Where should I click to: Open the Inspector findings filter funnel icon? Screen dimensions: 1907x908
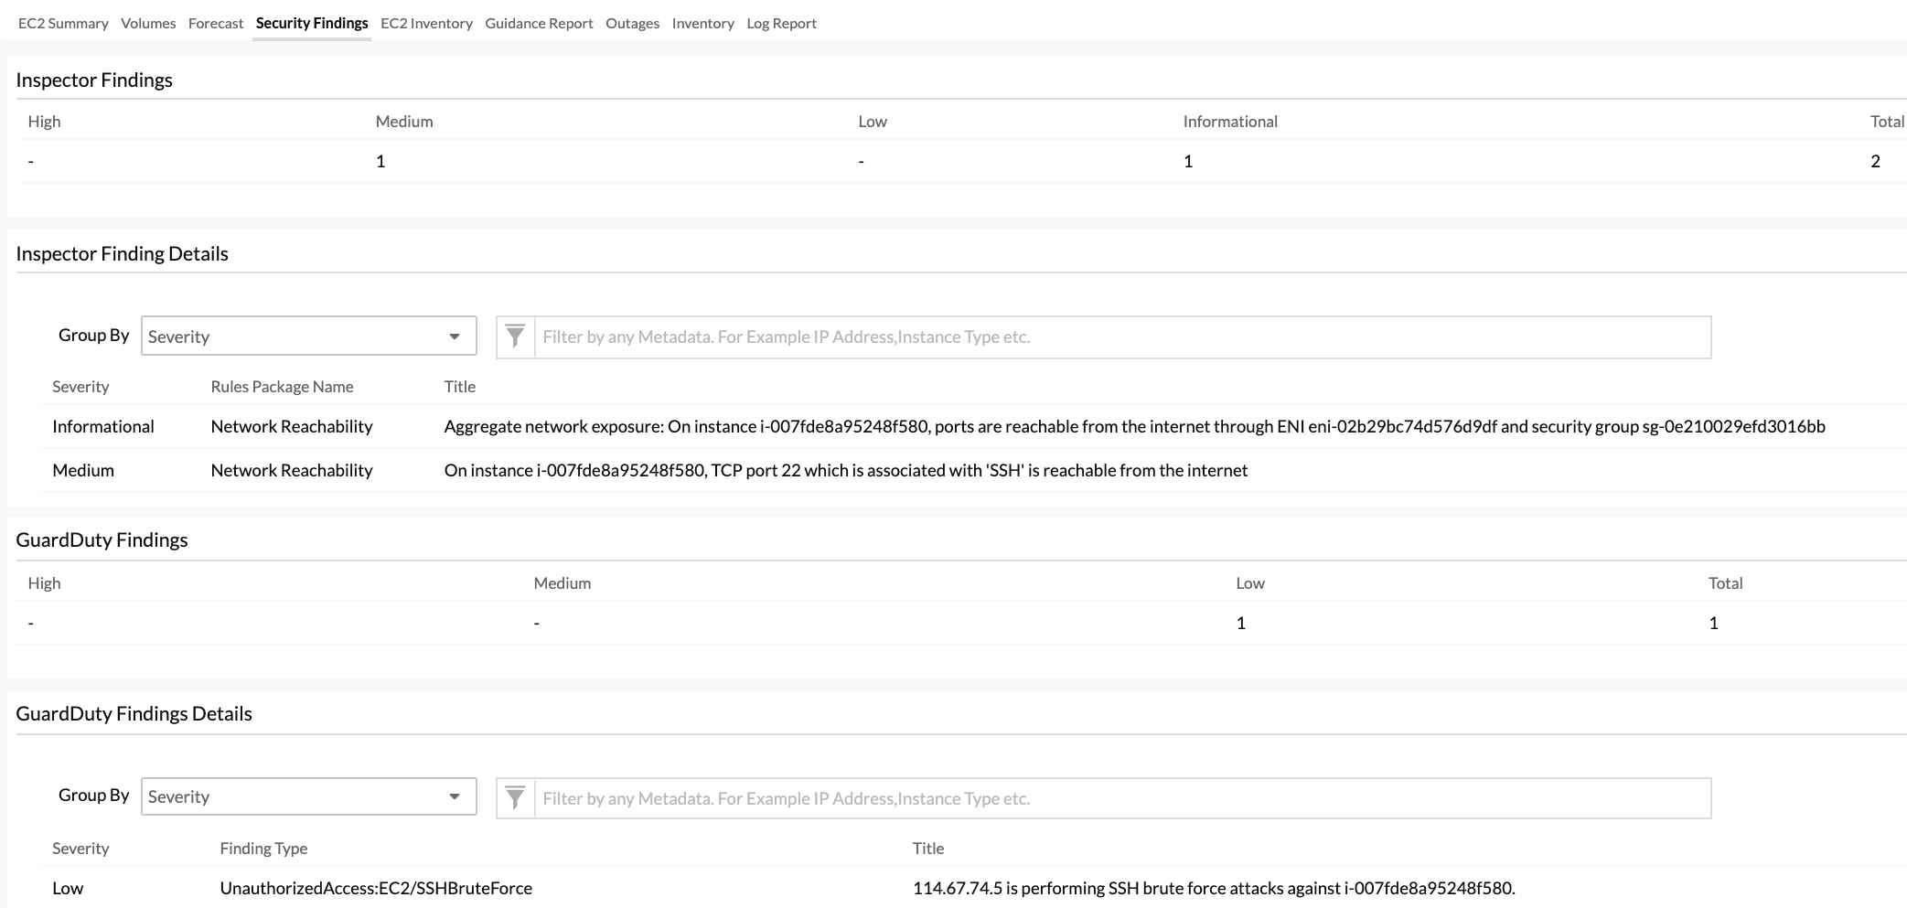515,336
